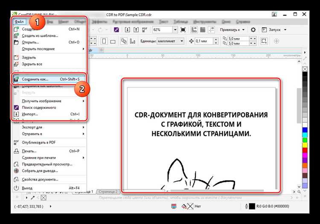The height and width of the screenshot is (224, 320).
Task: Pick the cyan swatch in color palette
Action: [305, 135]
